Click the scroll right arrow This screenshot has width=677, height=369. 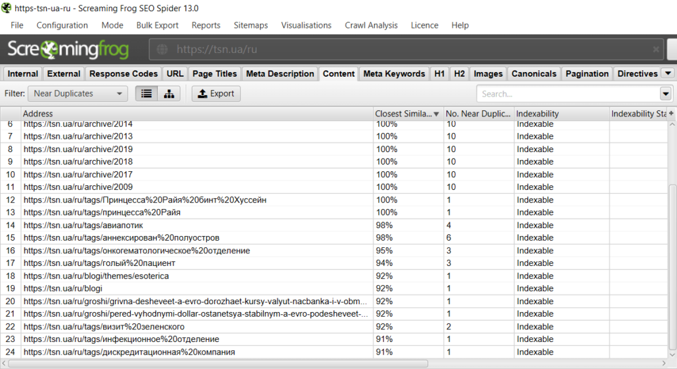pos(664,364)
